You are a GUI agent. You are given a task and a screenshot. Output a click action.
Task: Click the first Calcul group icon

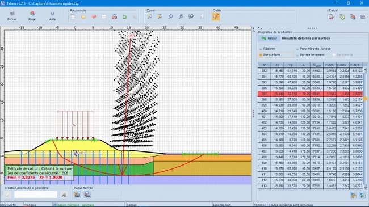(332, 16)
